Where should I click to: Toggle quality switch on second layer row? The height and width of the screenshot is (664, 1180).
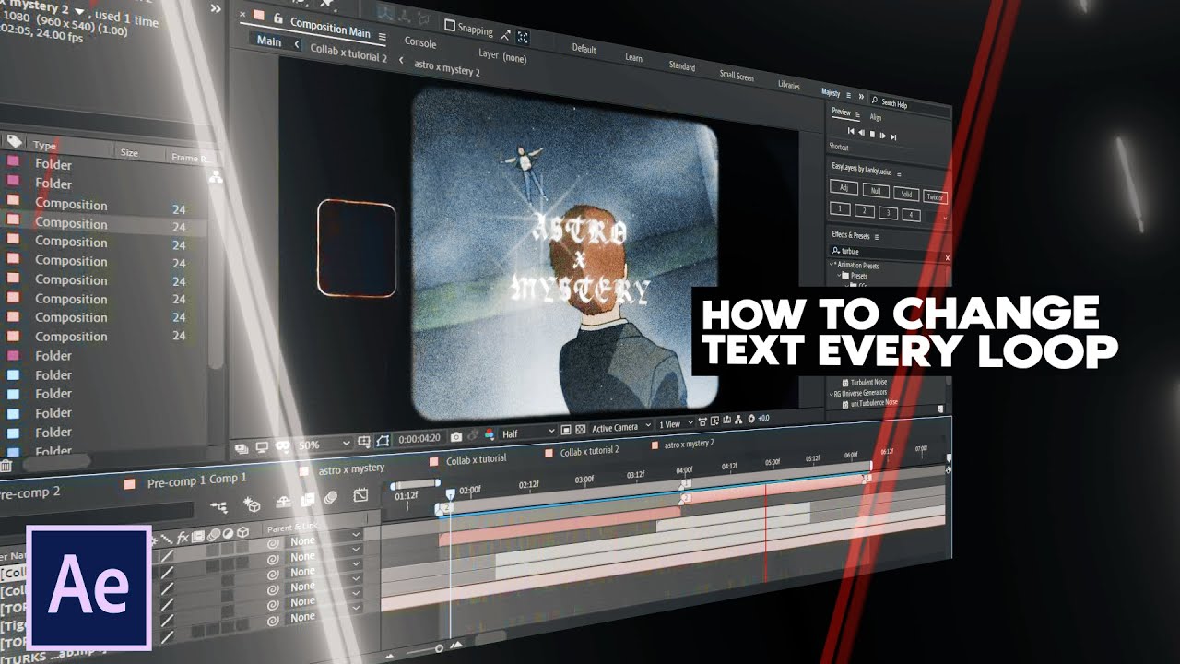click(167, 572)
